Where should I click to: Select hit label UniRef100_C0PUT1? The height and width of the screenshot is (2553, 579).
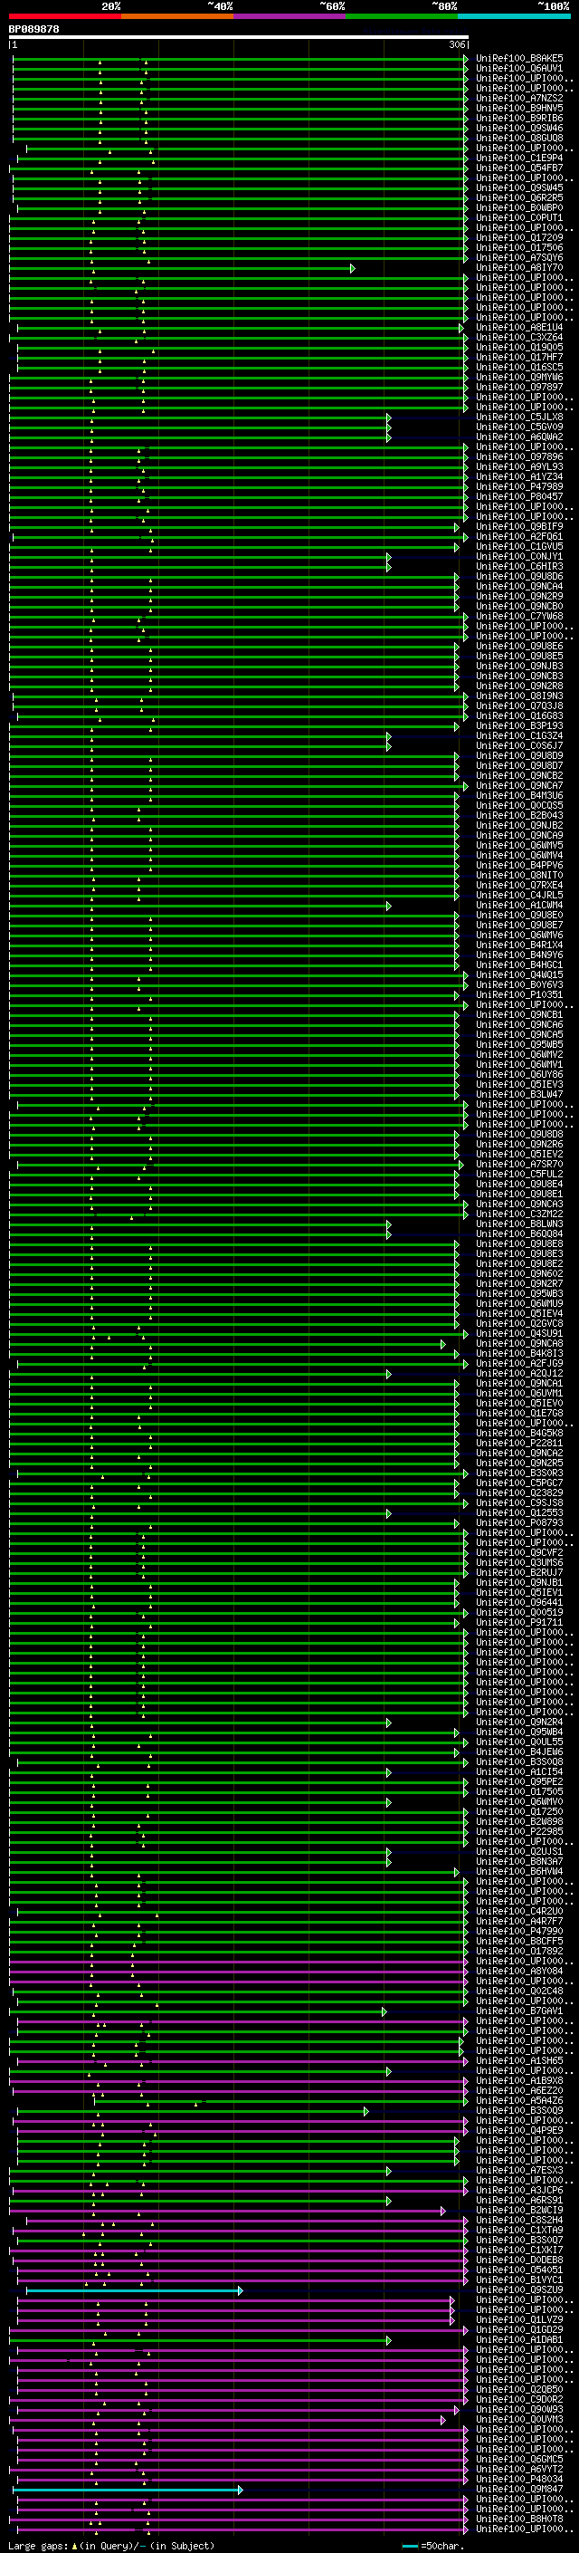click(519, 218)
